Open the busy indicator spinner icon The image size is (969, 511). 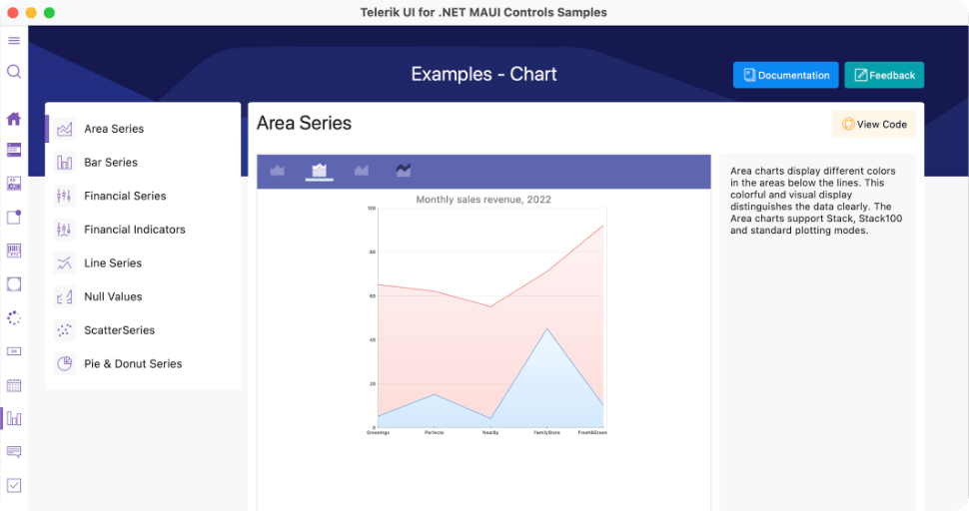(14, 317)
